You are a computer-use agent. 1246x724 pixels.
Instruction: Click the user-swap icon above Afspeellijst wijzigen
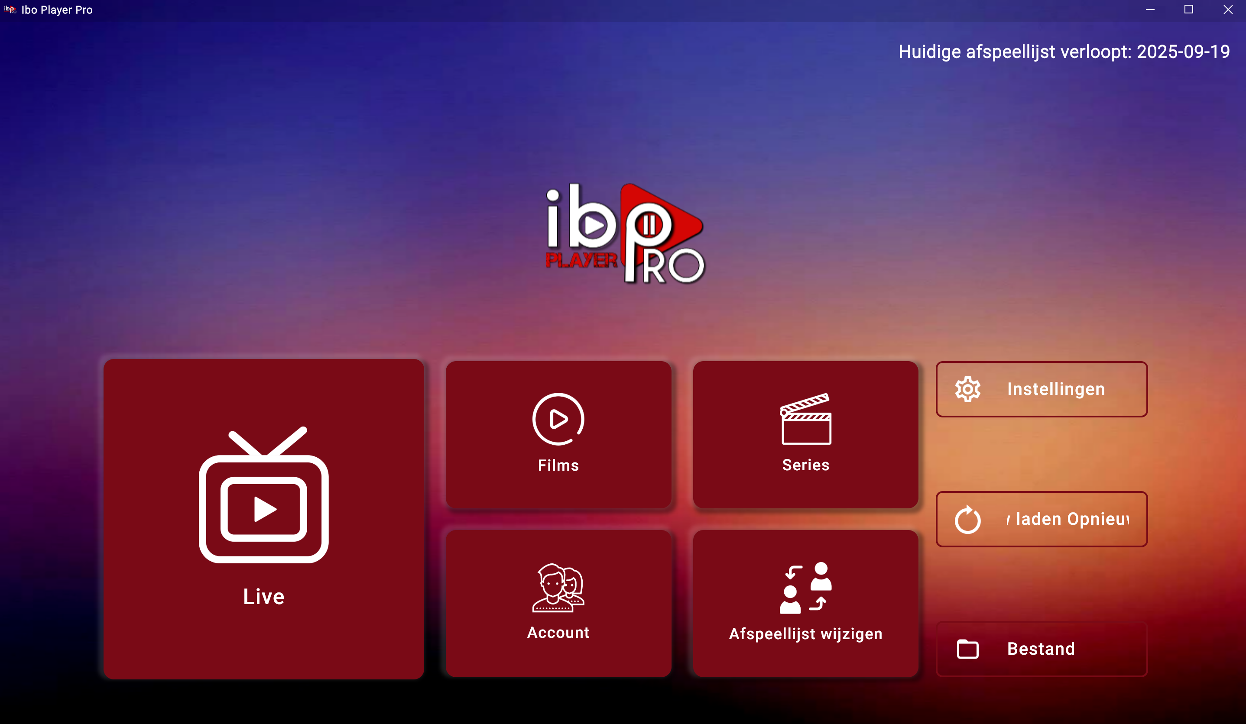click(x=805, y=588)
